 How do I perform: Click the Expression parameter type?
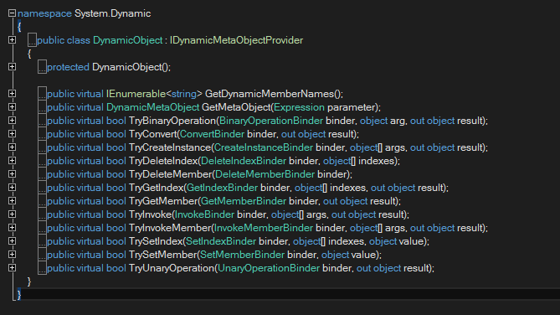tap(300, 107)
